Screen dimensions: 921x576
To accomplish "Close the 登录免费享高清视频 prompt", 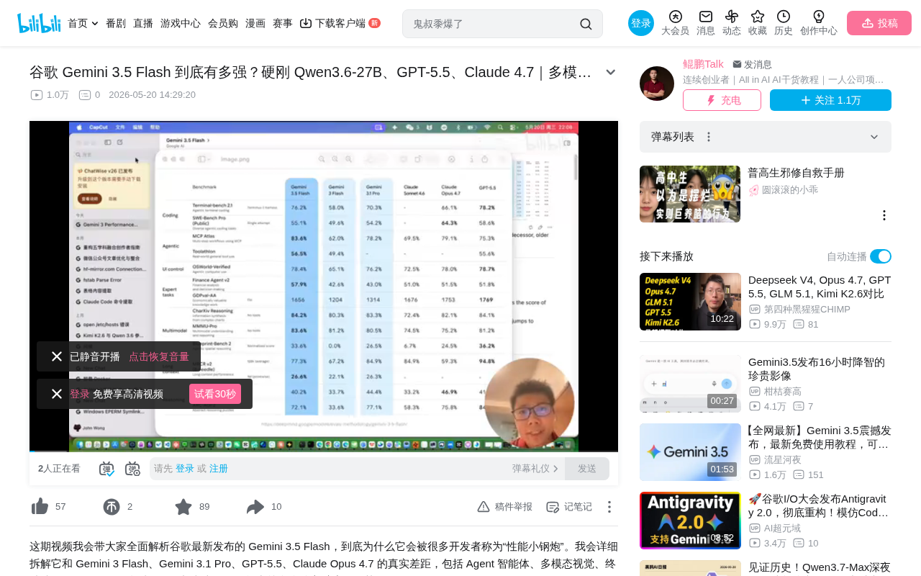I will [57, 394].
